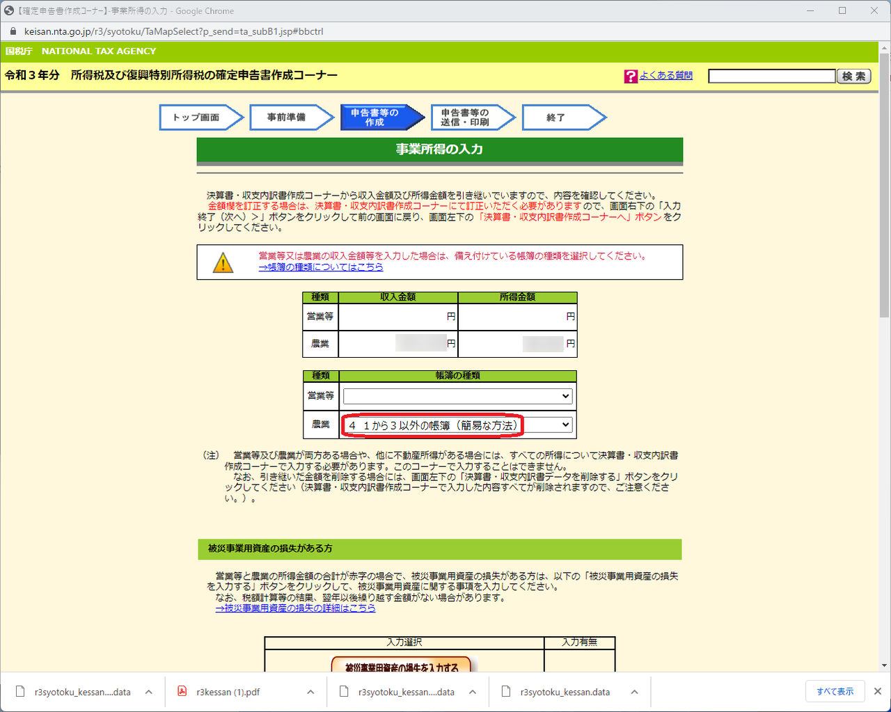Expand options for last r3syotoku_kessan.data download
This screenshot has height=712, width=891.
(x=634, y=692)
